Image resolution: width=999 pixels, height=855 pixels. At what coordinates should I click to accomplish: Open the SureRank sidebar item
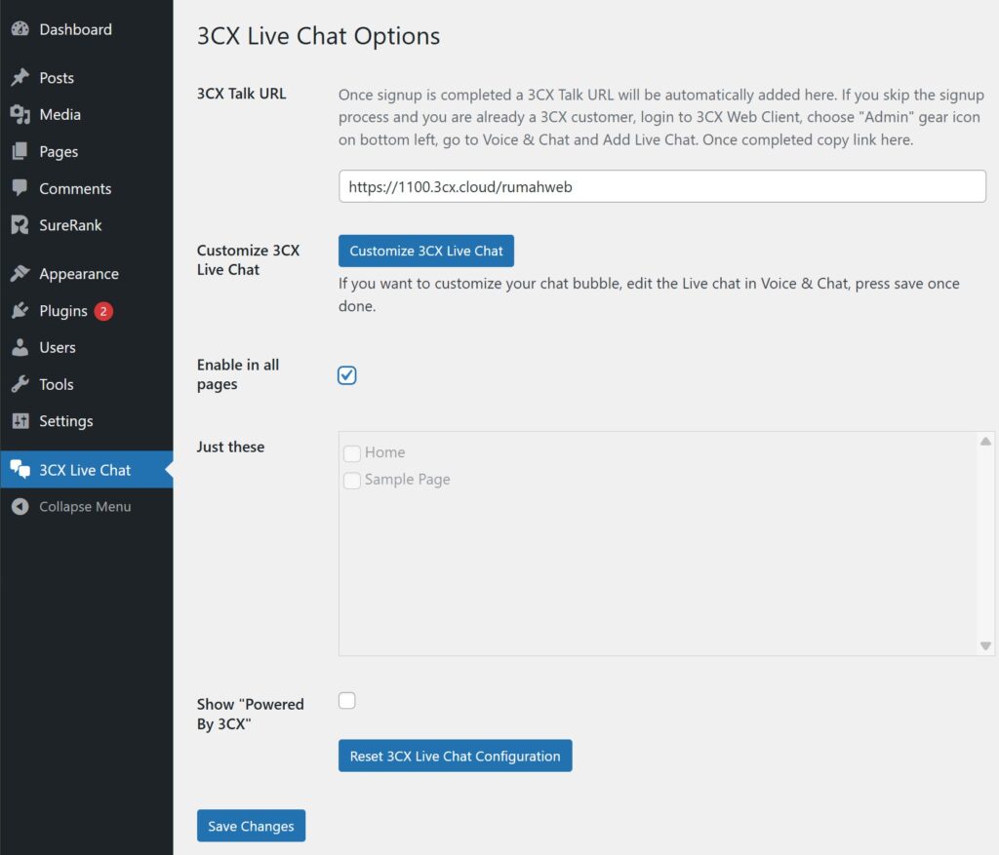(x=20, y=225)
